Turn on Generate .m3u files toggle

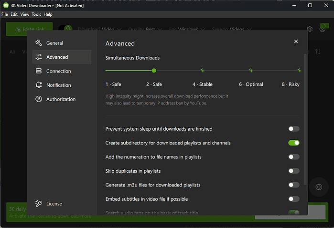point(293,185)
